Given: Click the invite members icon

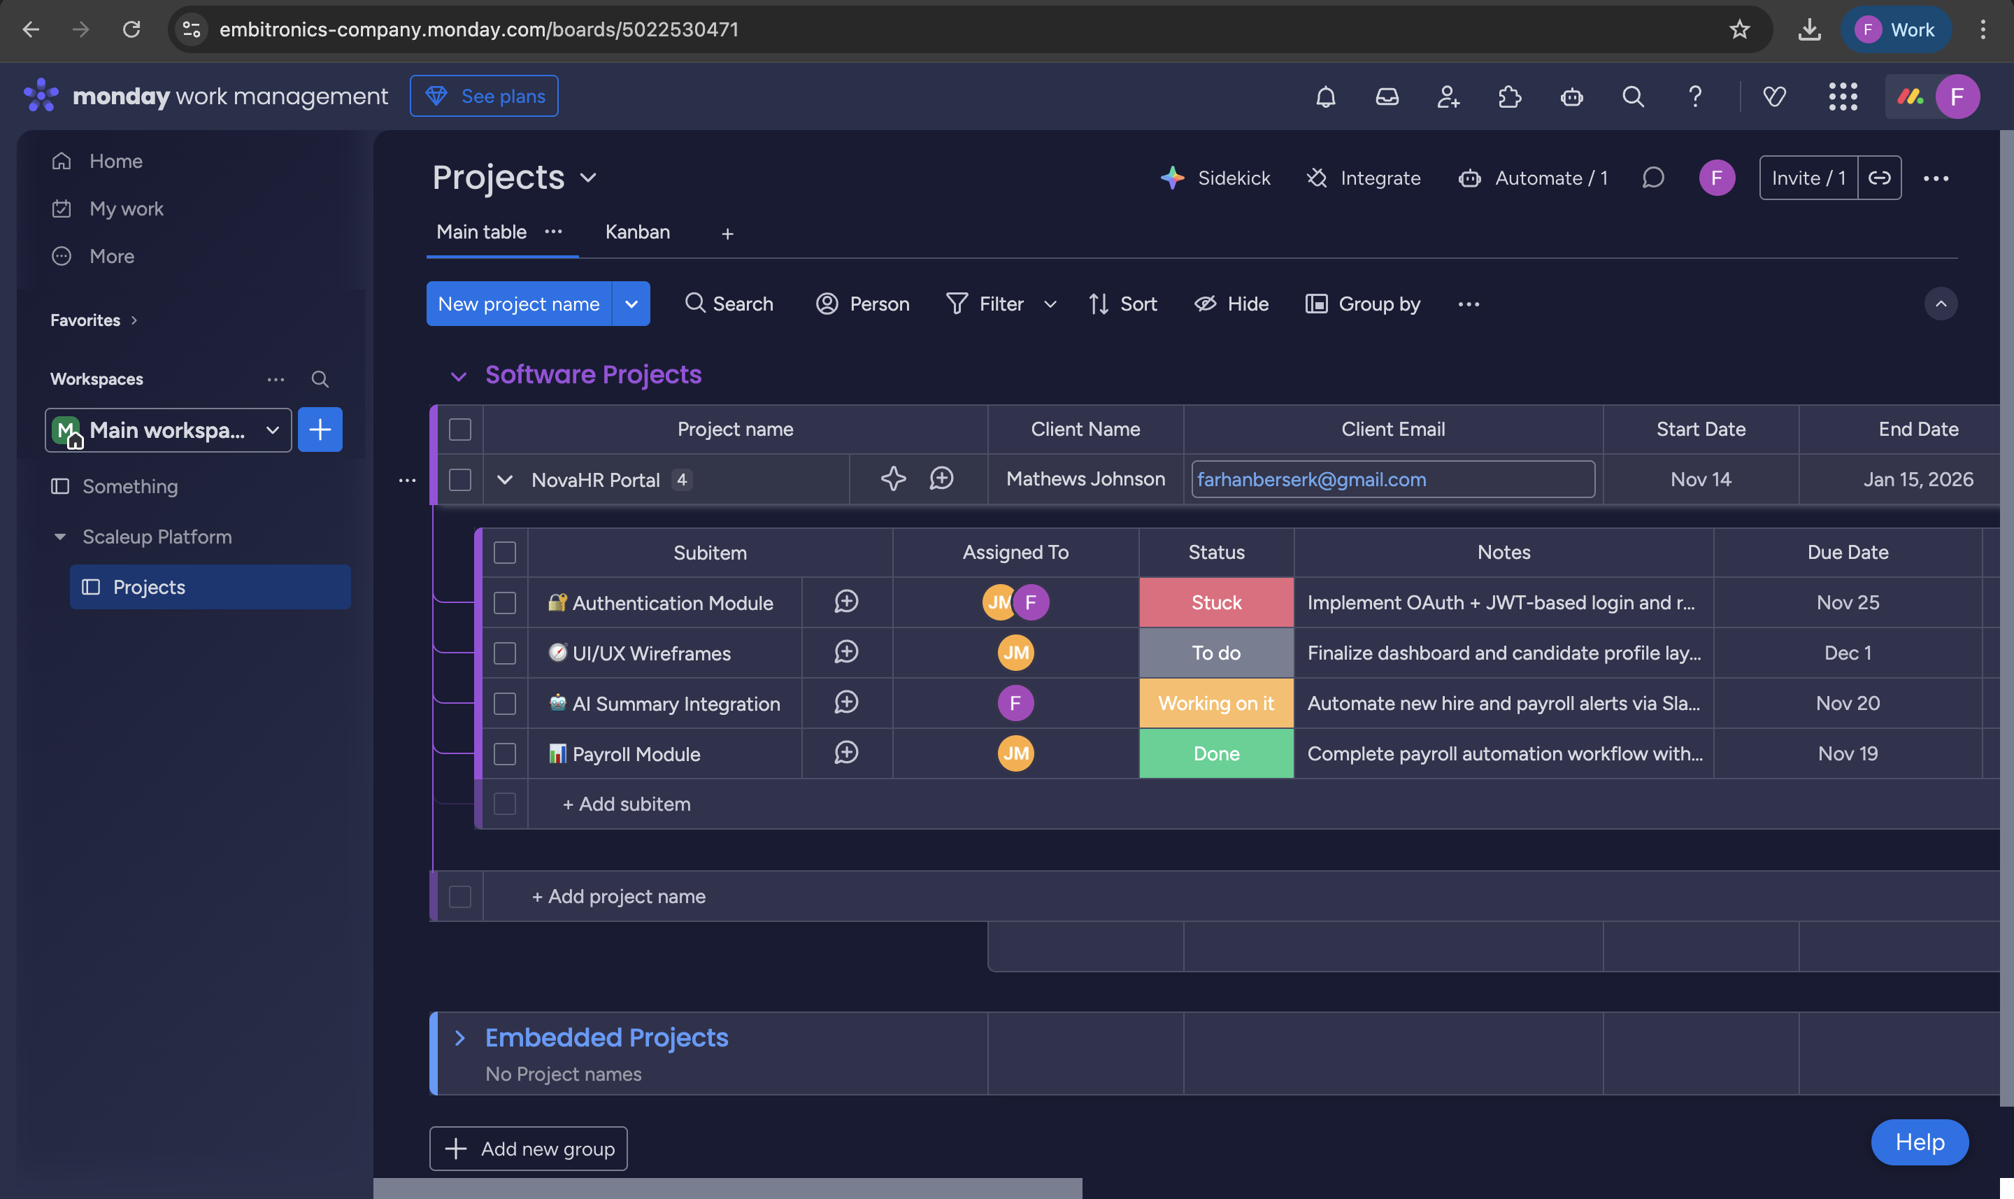Looking at the screenshot, I should click(x=1448, y=97).
